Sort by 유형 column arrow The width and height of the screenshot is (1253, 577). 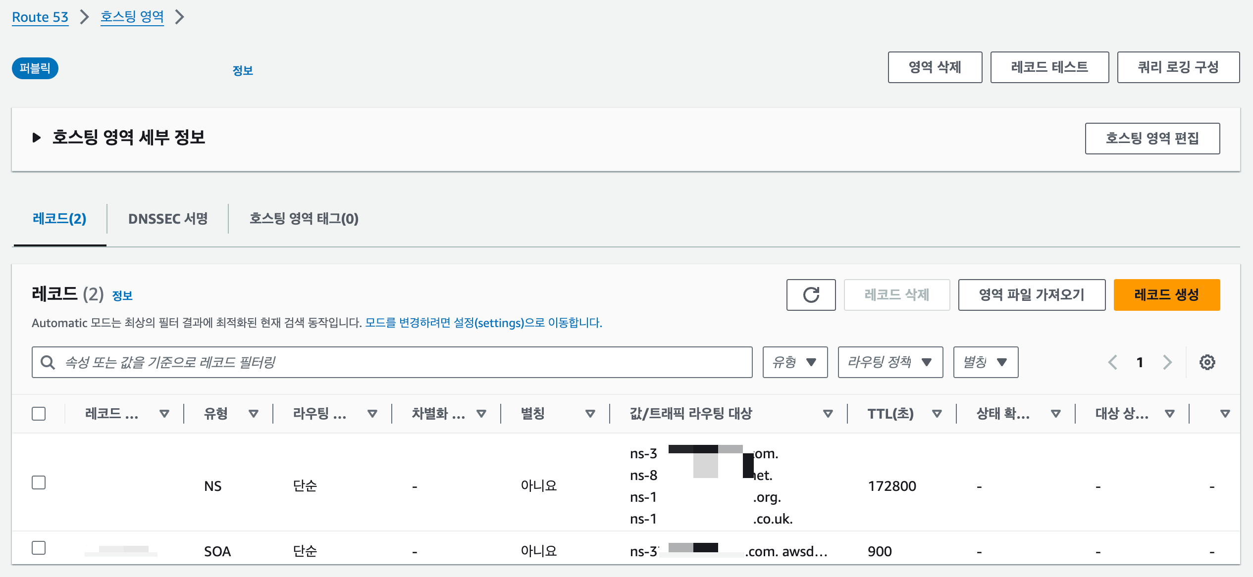pyautogui.click(x=254, y=414)
